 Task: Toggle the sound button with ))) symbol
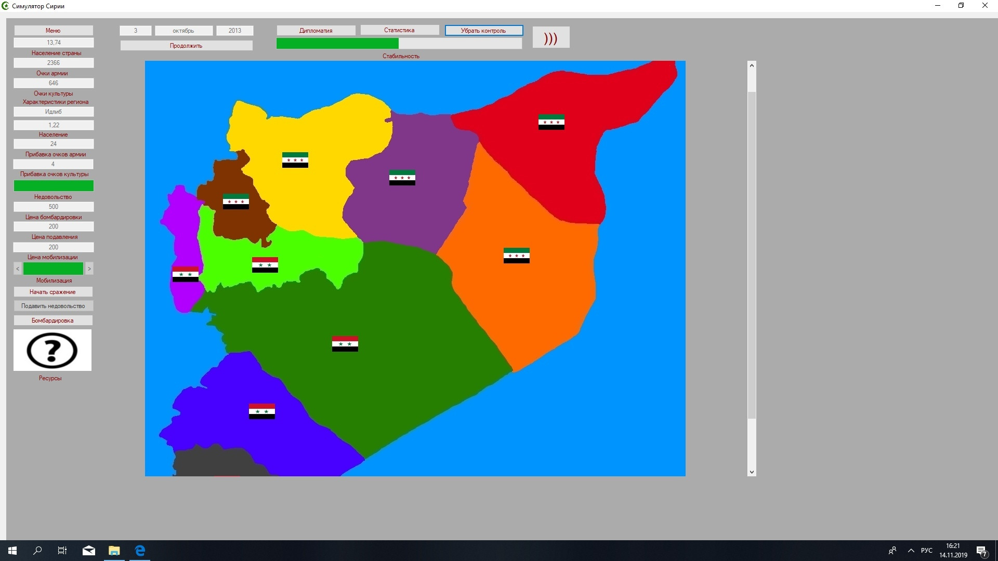pos(551,37)
